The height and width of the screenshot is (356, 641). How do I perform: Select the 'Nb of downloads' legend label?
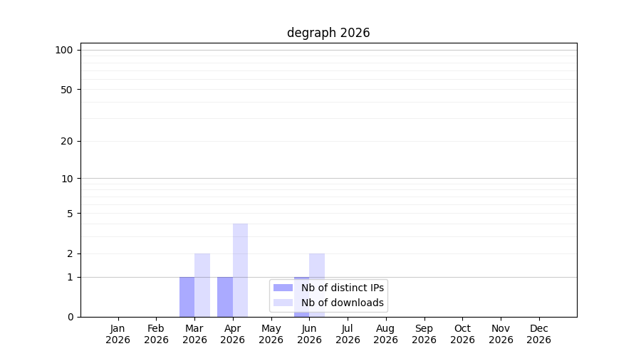point(342,303)
